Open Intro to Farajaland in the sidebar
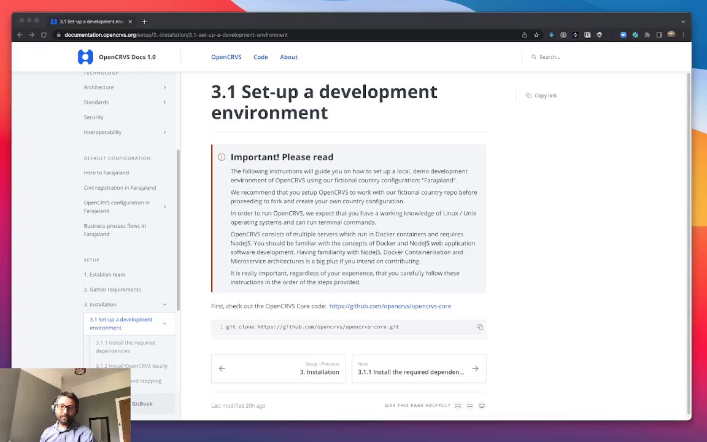Viewport: 707px width, 442px height. coord(106,173)
